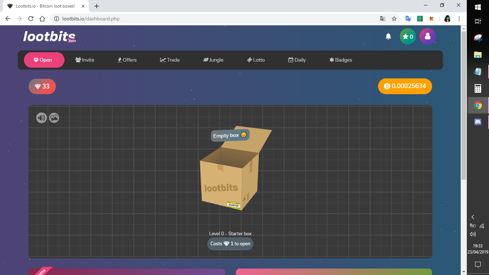Open the Windows Start menu
Viewport: 489px width, 275px height.
478,7
